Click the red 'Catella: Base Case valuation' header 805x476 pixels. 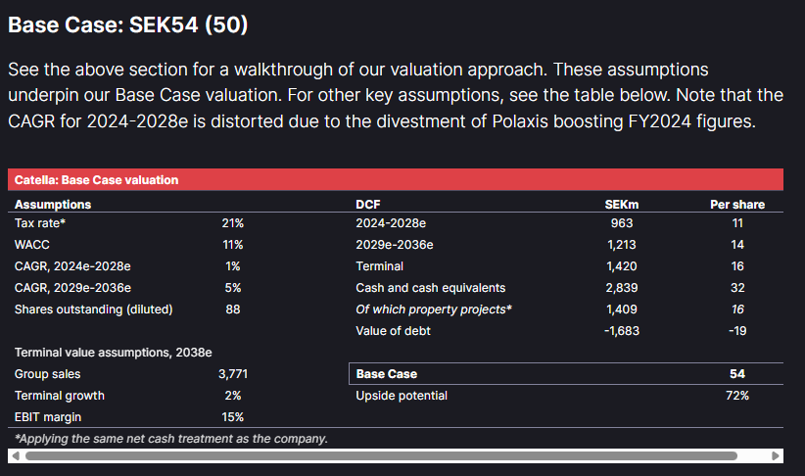coord(396,179)
